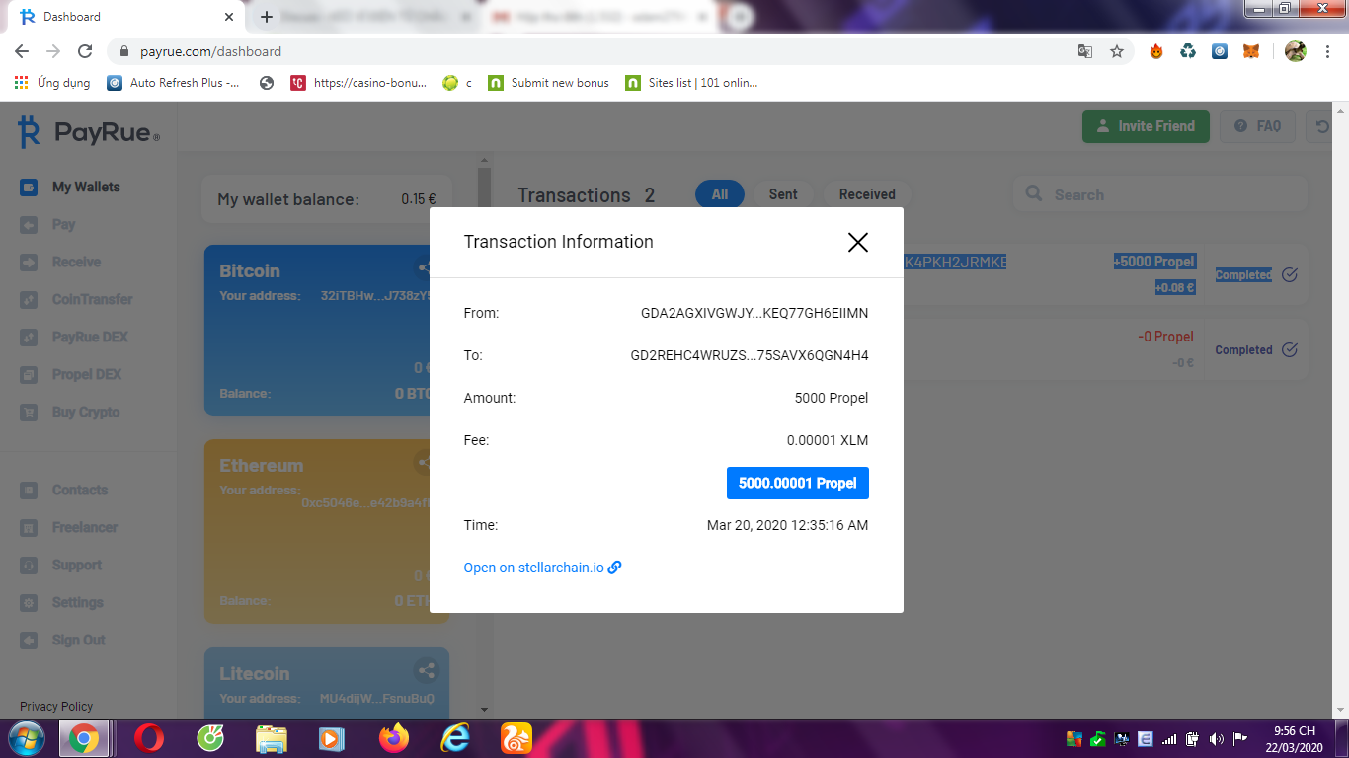
Task: Click the refresh arrow beside FAQ
Action: 1322,126
